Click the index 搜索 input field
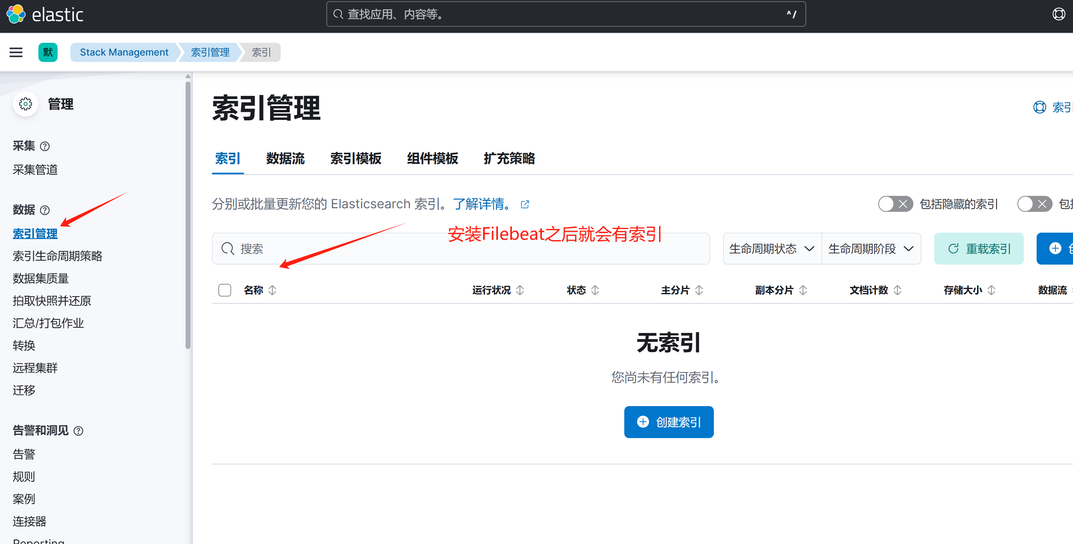The width and height of the screenshot is (1073, 544). pos(460,249)
